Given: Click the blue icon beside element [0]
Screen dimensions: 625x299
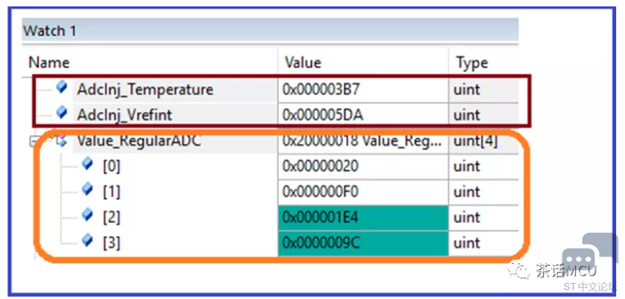Looking at the screenshot, I should (87, 163).
